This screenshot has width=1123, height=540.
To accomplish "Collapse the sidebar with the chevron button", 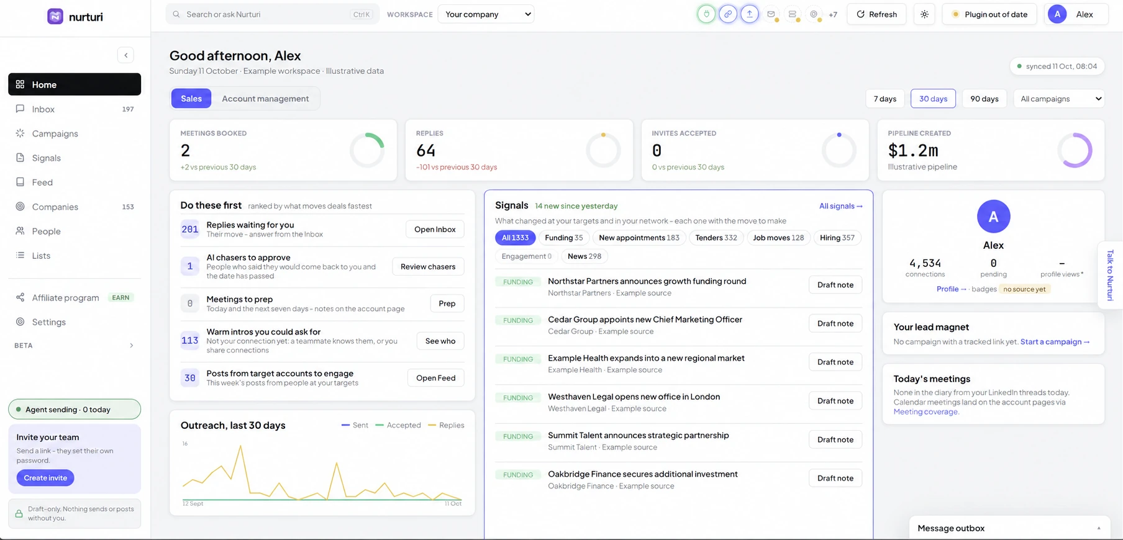I will [x=125, y=55].
